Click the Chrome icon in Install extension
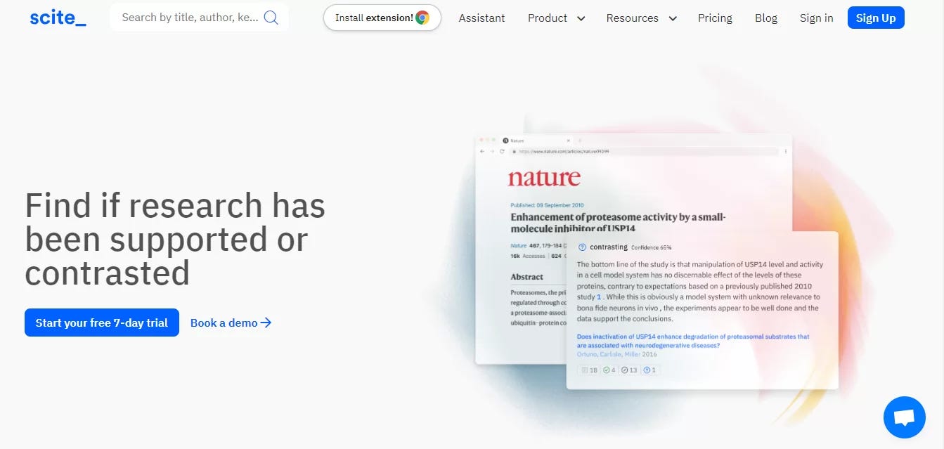 point(422,18)
